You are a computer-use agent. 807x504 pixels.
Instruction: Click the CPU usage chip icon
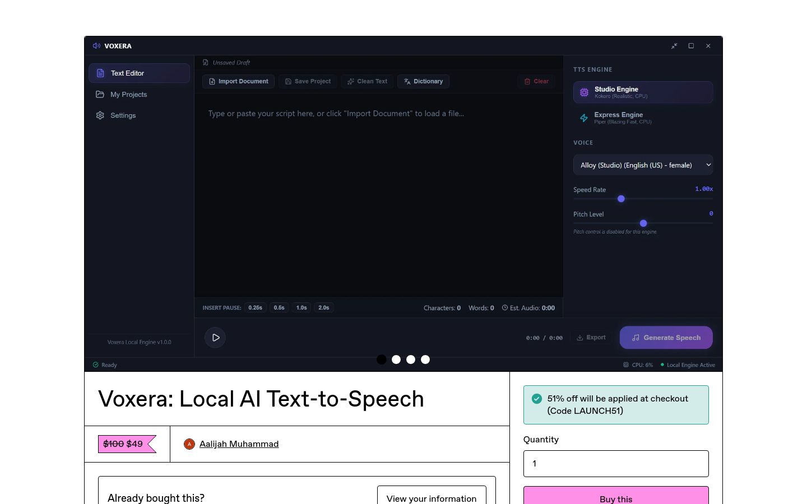[626, 365]
